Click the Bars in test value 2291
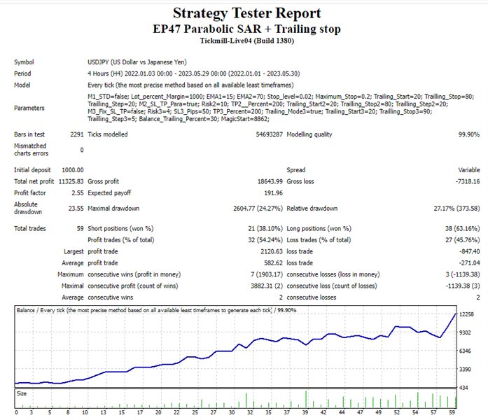488x420 pixels. (76, 134)
